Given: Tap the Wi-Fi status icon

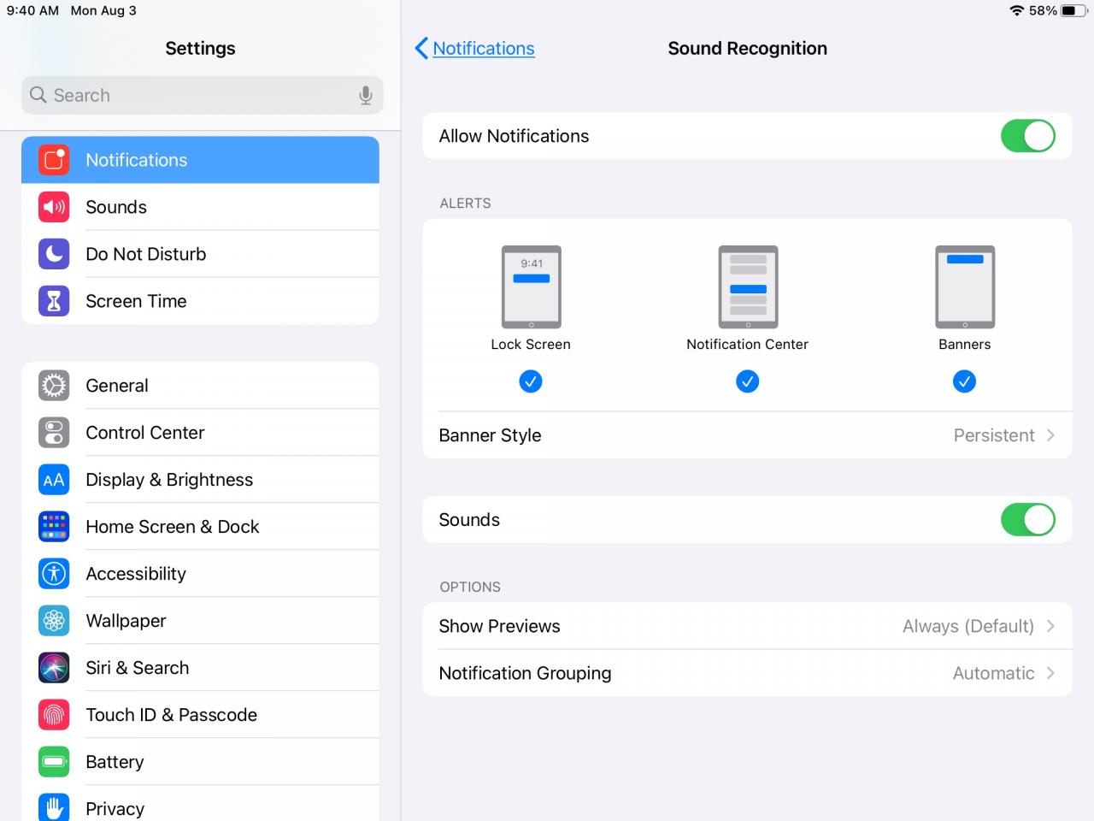Looking at the screenshot, I should point(1016,10).
